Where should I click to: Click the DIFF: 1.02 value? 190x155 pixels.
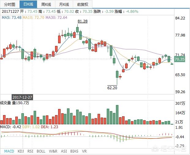coord(31,127)
